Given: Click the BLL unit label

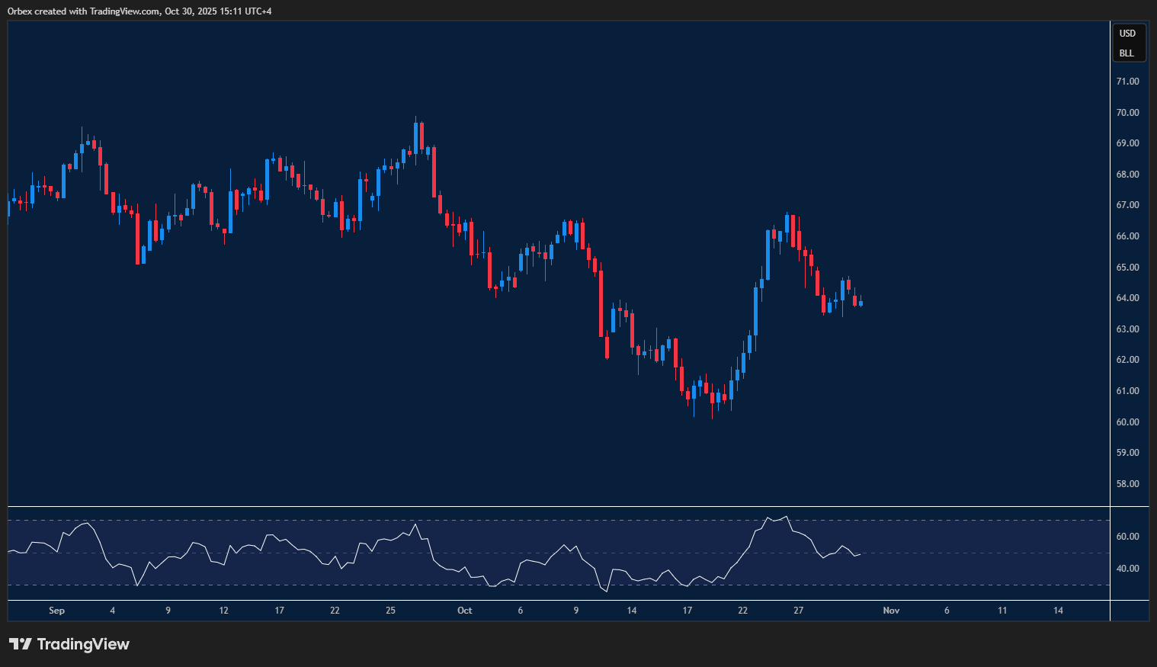Looking at the screenshot, I should [1127, 53].
